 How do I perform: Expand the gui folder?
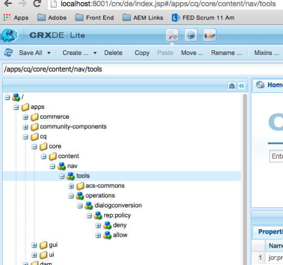tap(34, 245)
